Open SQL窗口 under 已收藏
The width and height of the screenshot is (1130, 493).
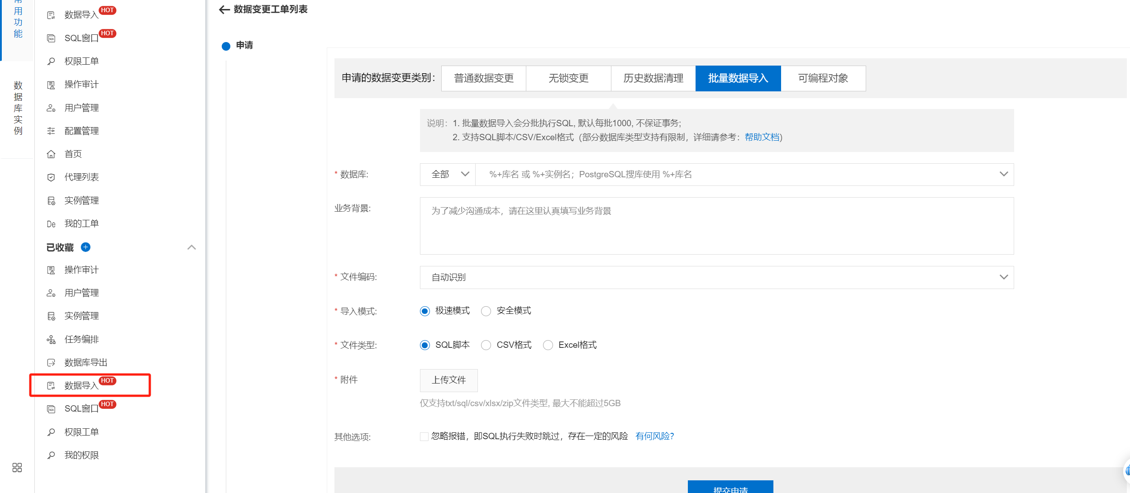[81, 409]
